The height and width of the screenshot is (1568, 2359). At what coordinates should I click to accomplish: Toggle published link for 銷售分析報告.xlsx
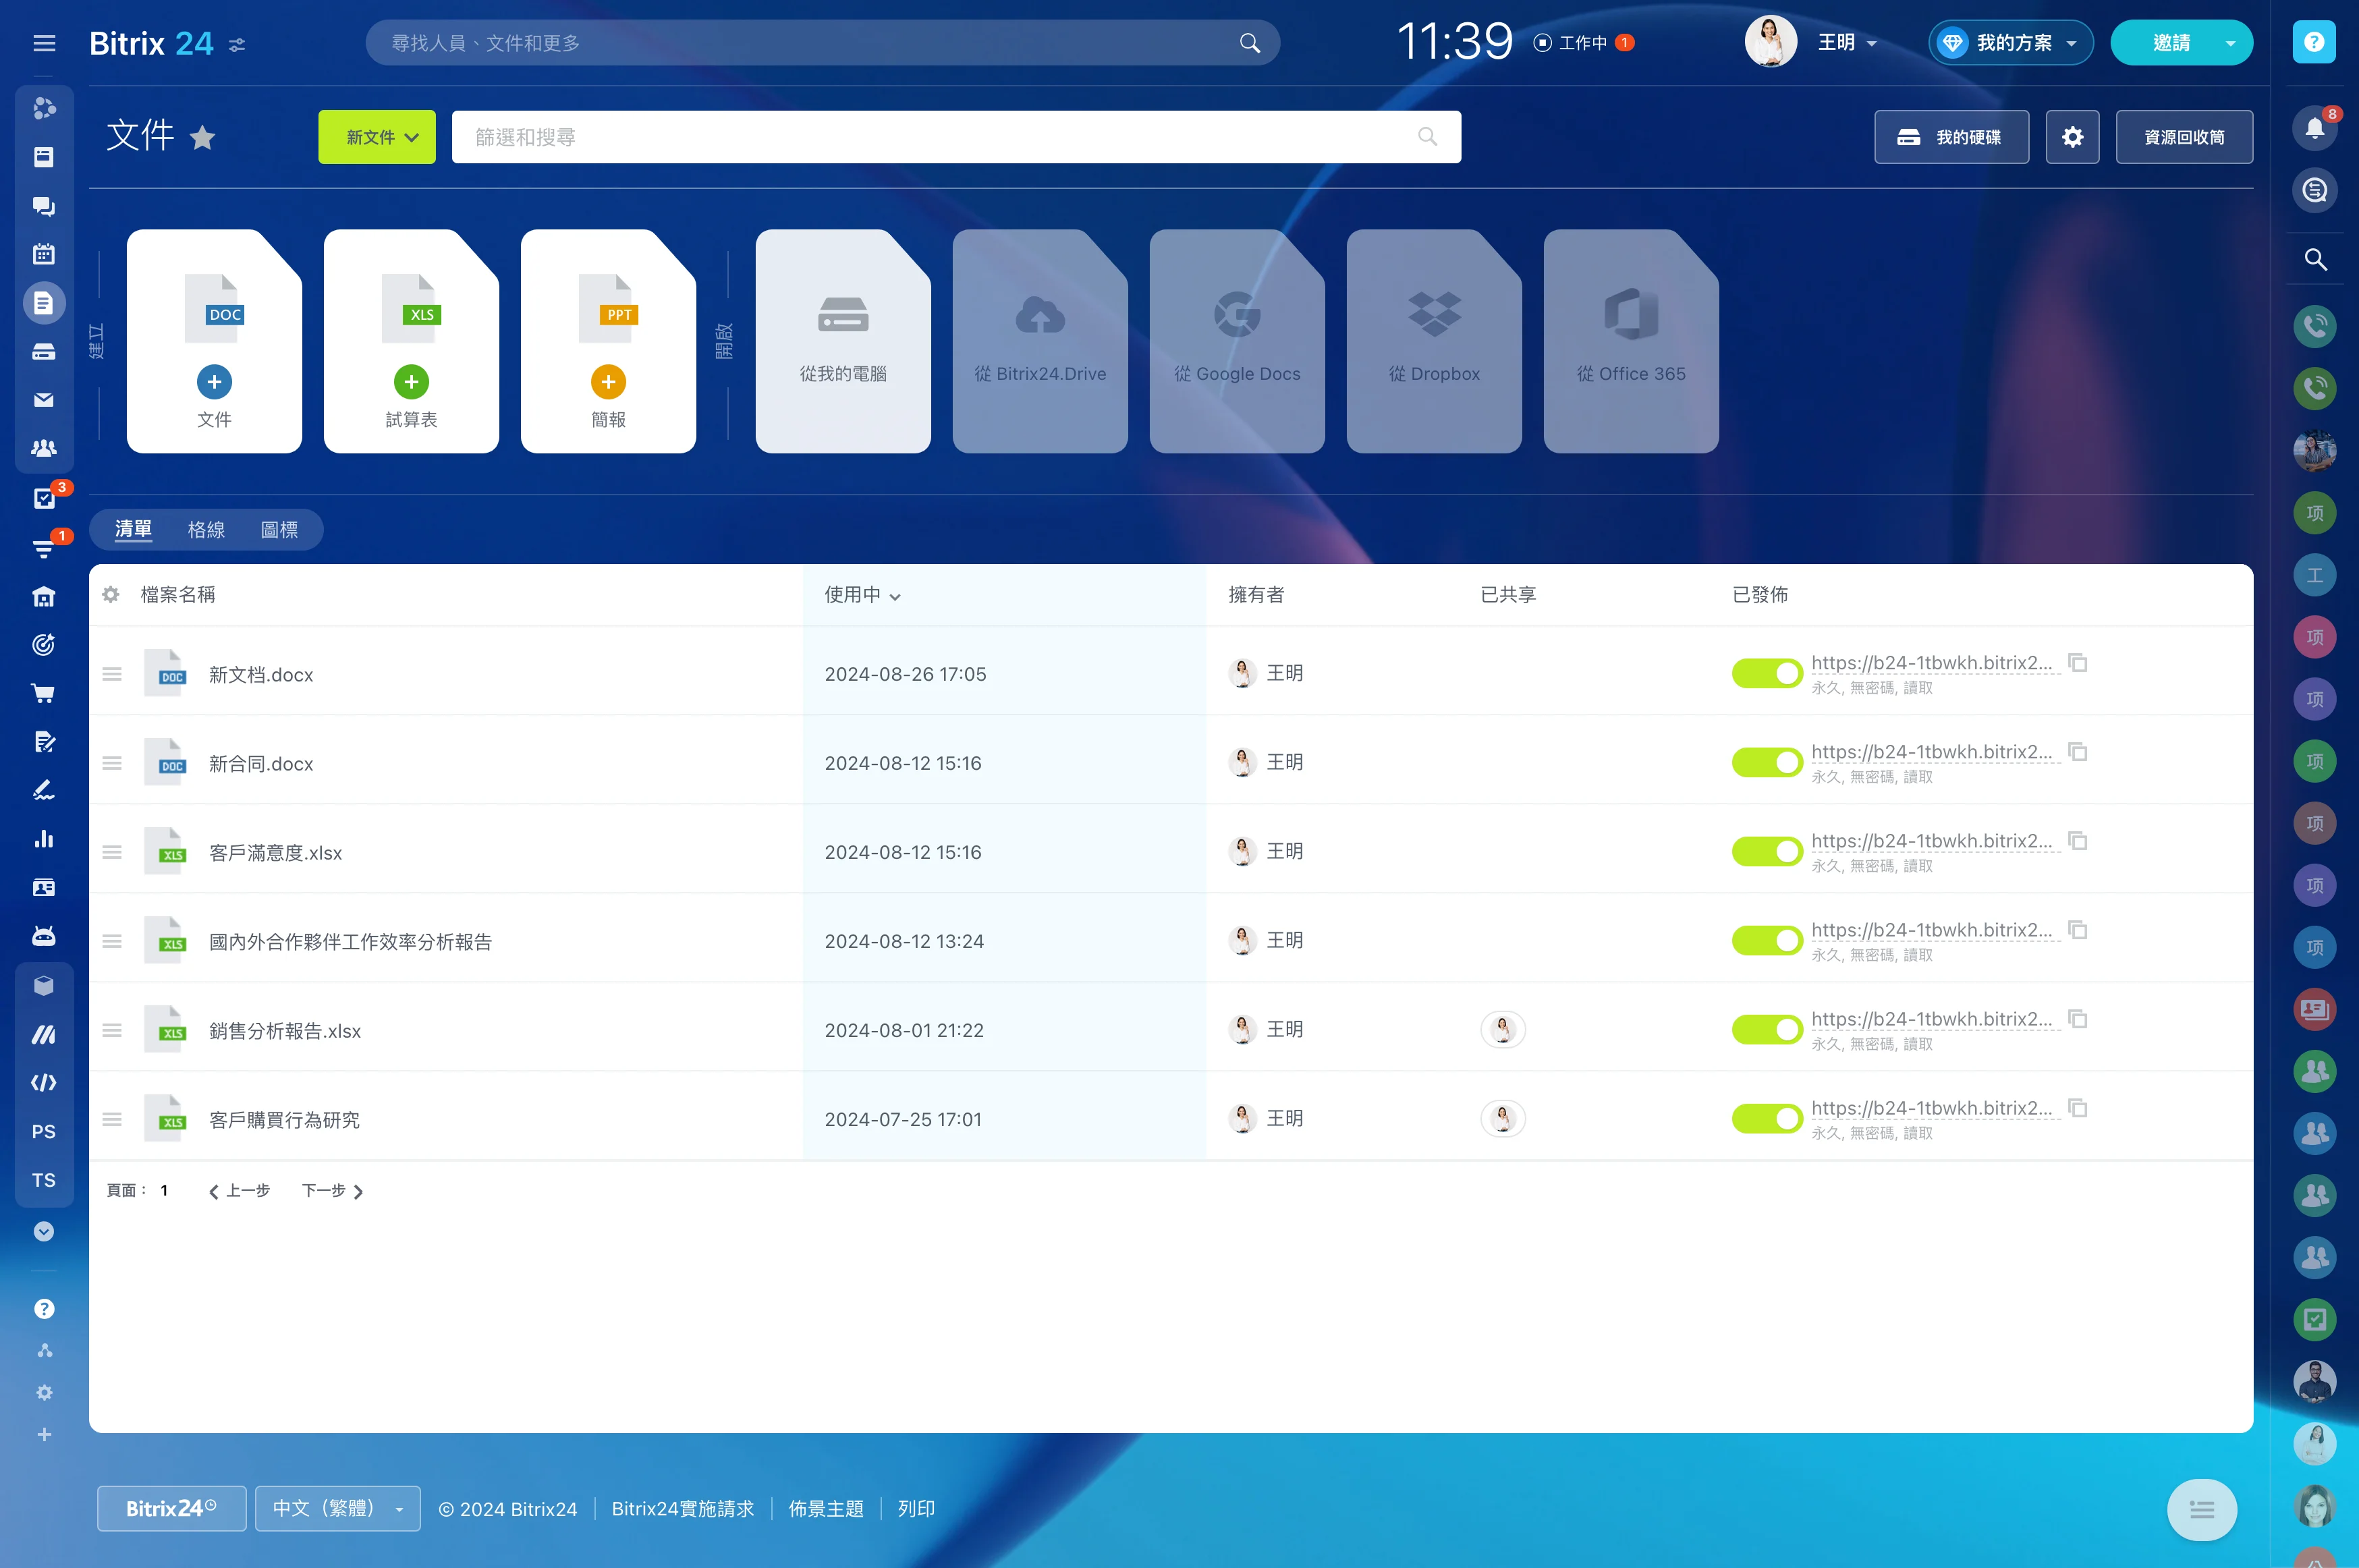point(1764,1029)
